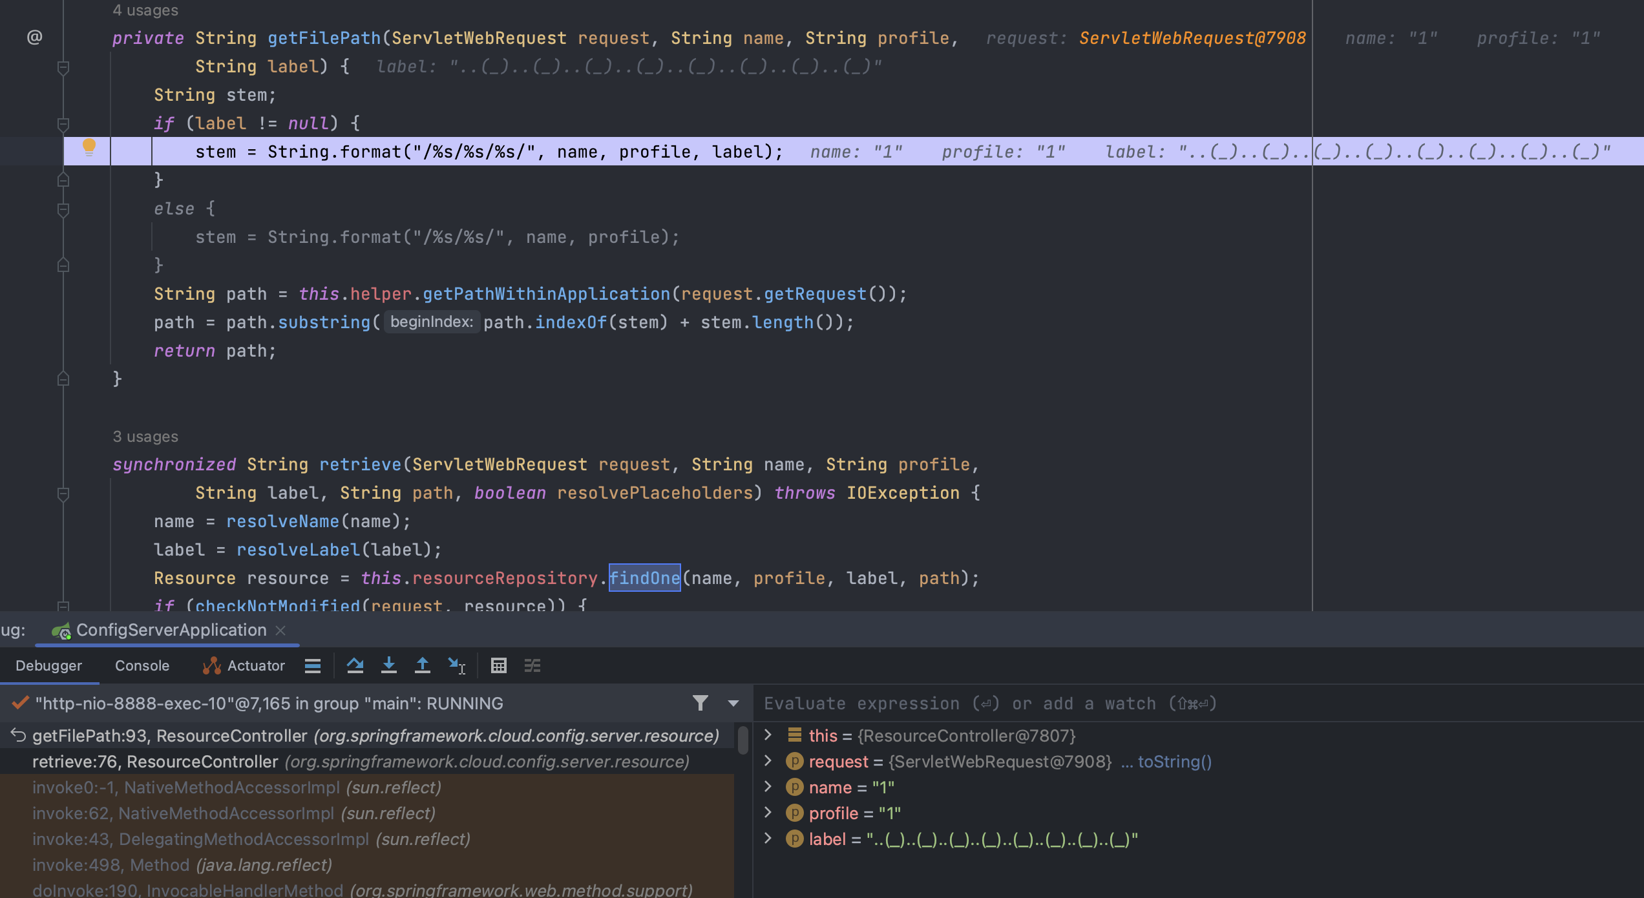The height and width of the screenshot is (898, 1644).
Task: Click Run to Cursor icon
Action: click(456, 665)
